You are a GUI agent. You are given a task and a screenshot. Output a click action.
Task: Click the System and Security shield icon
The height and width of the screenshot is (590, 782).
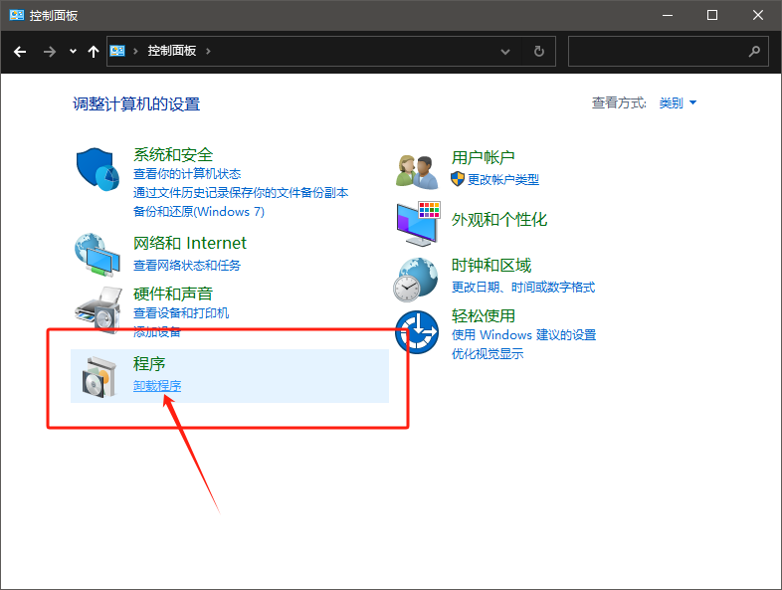(x=98, y=169)
